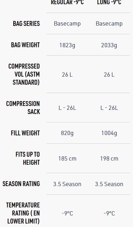This screenshot has height=227, width=133.
Task: Select the 1004g fill weight value
Action: (109, 133)
